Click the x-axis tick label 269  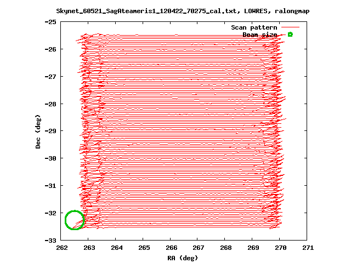tap(253, 248)
